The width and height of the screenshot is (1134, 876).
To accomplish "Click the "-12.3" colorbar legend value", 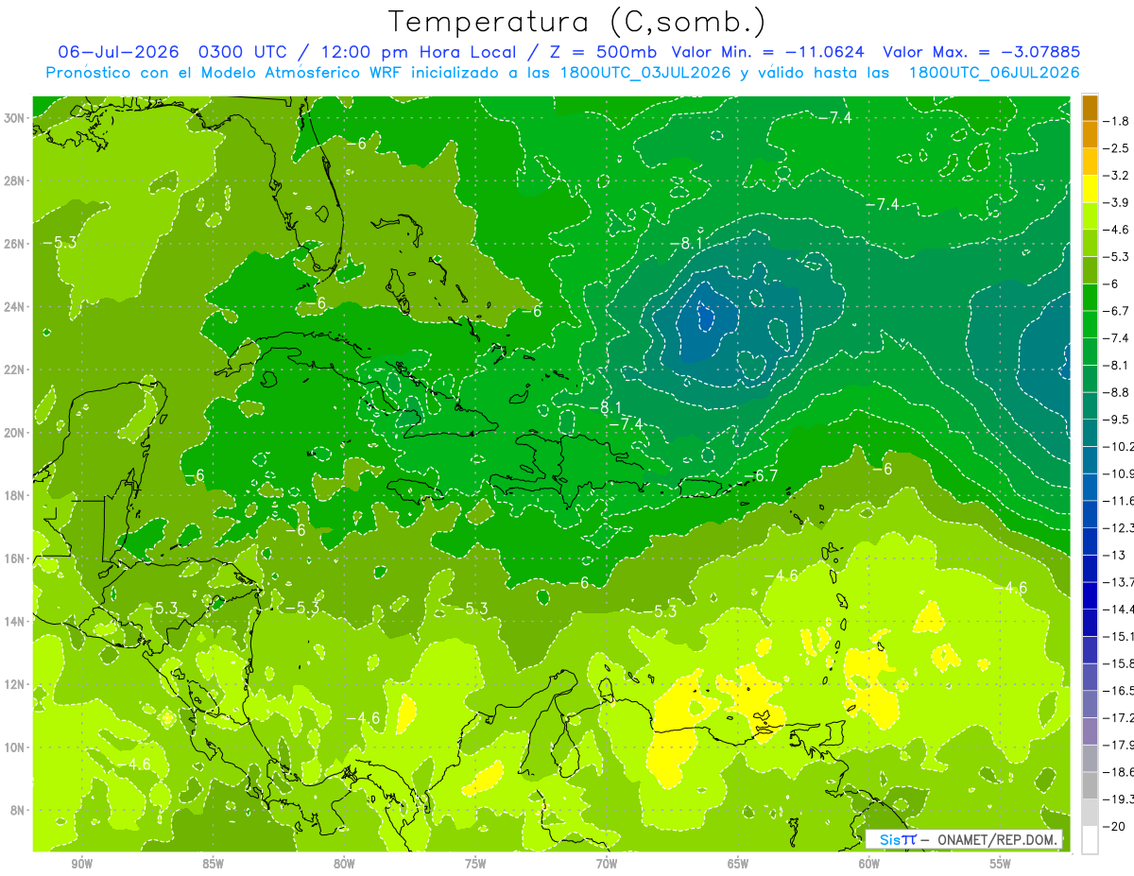I will click(x=1118, y=527).
